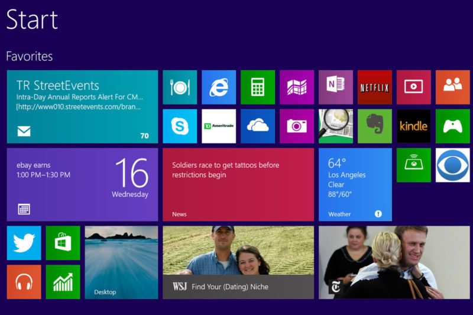The width and height of the screenshot is (473, 315).
Task: Open the TD Ameritrade tile
Action: click(x=219, y=126)
